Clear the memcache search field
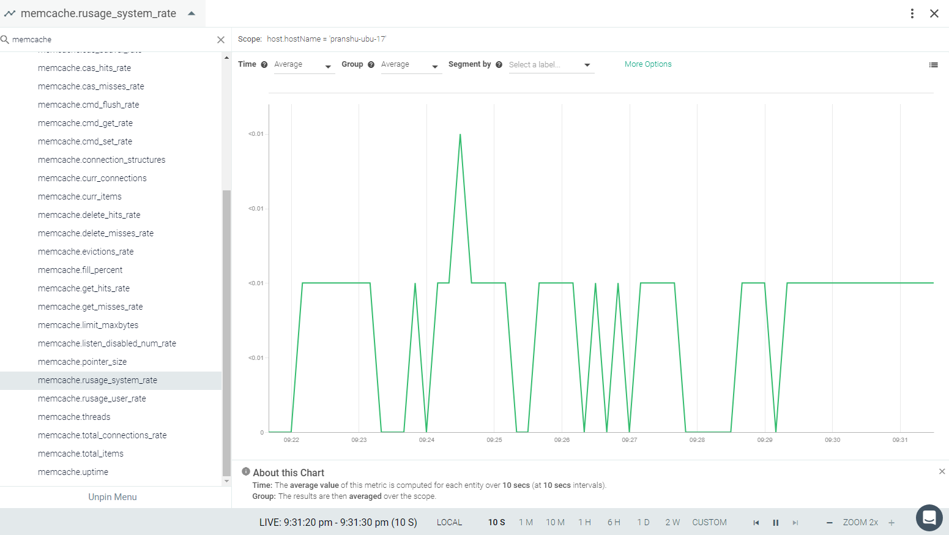This screenshot has height=535, width=949. coord(221,40)
